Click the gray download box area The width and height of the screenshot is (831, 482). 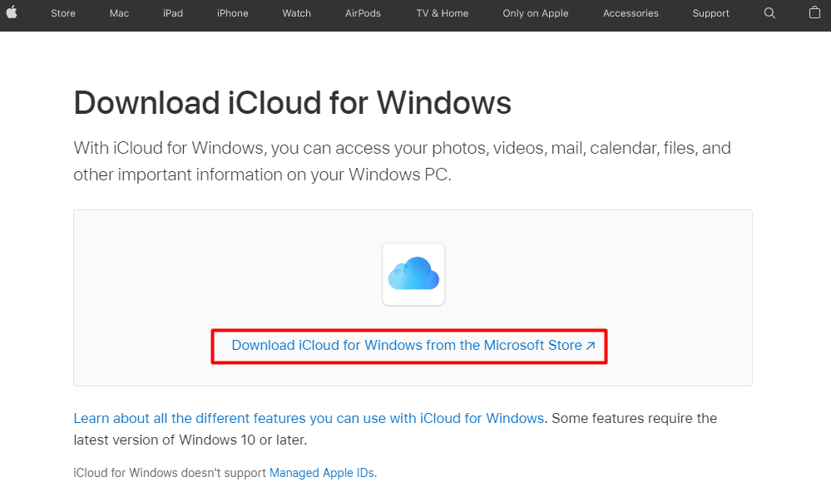[x=413, y=298]
